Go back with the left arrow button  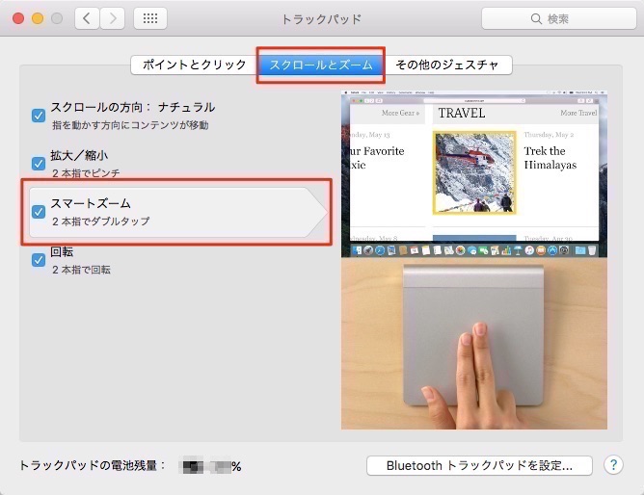click(87, 18)
